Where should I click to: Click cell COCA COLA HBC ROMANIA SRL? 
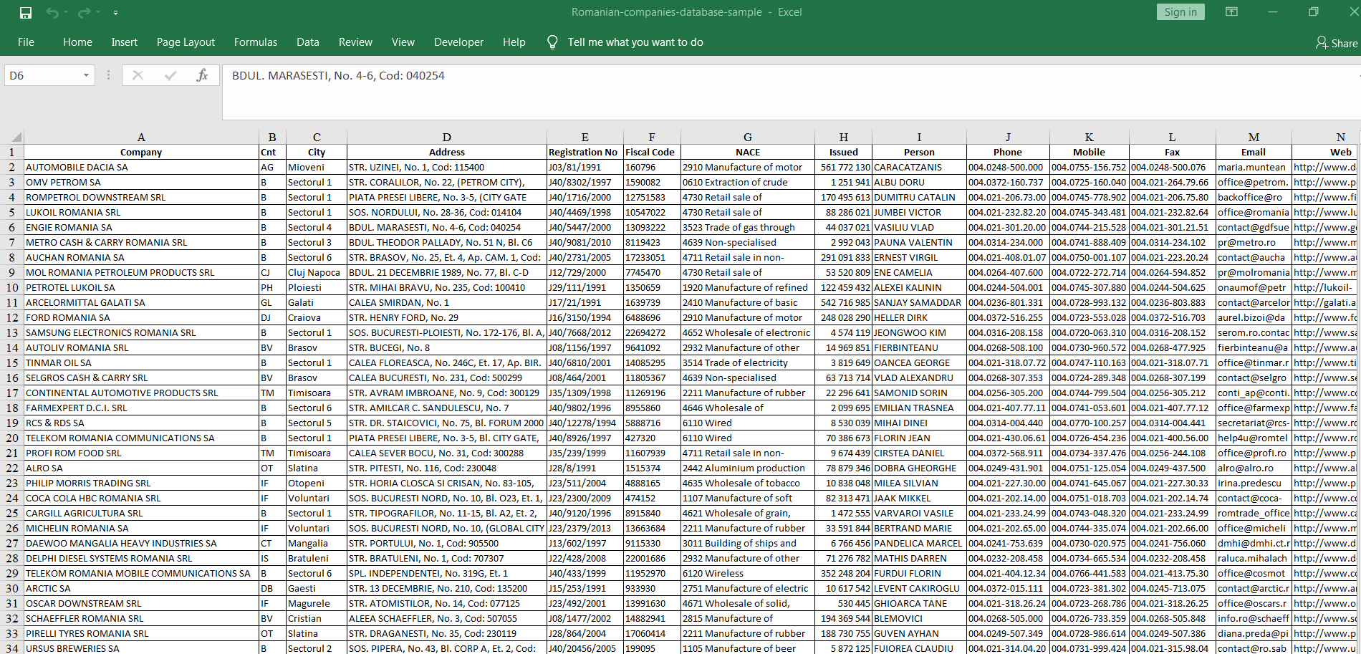(x=141, y=498)
